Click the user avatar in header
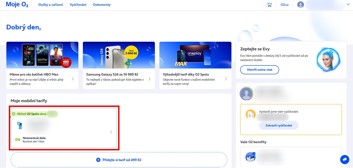 [301, 5]
